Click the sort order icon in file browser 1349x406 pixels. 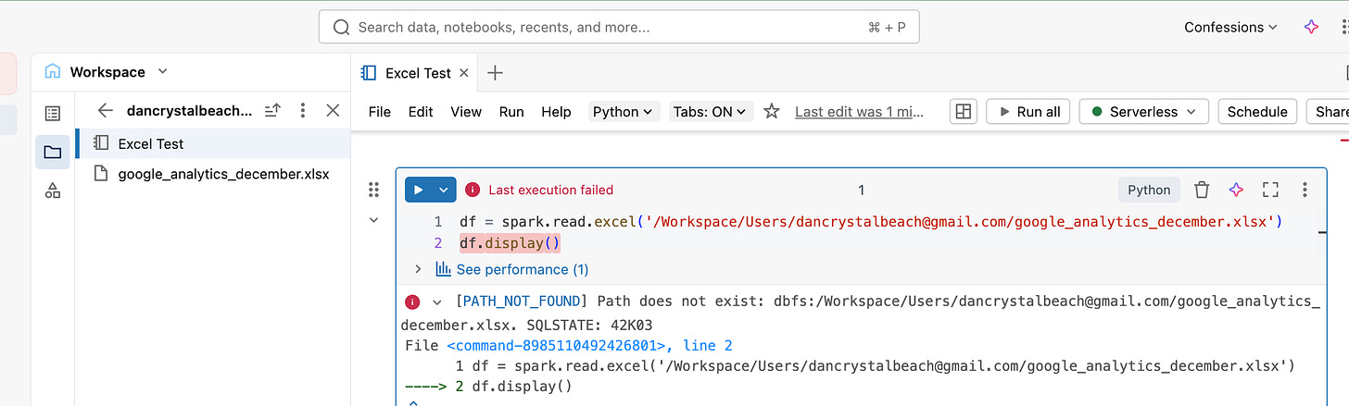click(x=272, y=110)
